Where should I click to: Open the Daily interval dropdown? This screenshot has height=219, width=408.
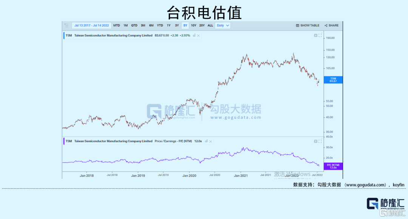tap(223, 26)
